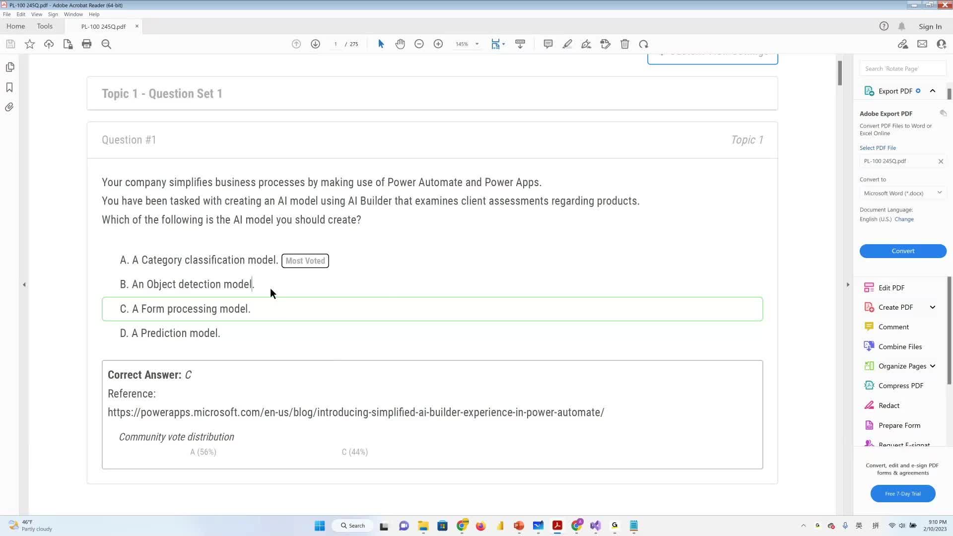Zoom in with plus icon
The height and width of the screenshot is (536, 953).
[438, 44]
